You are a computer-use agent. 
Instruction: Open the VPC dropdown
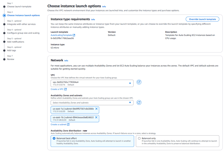(x=92, y=83)
